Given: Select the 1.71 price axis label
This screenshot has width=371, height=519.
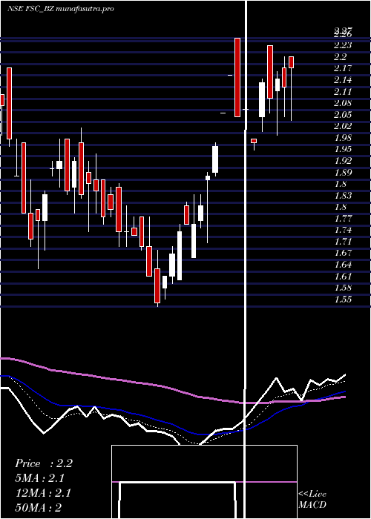Looking at the screenshot, I should coord(343,242).
